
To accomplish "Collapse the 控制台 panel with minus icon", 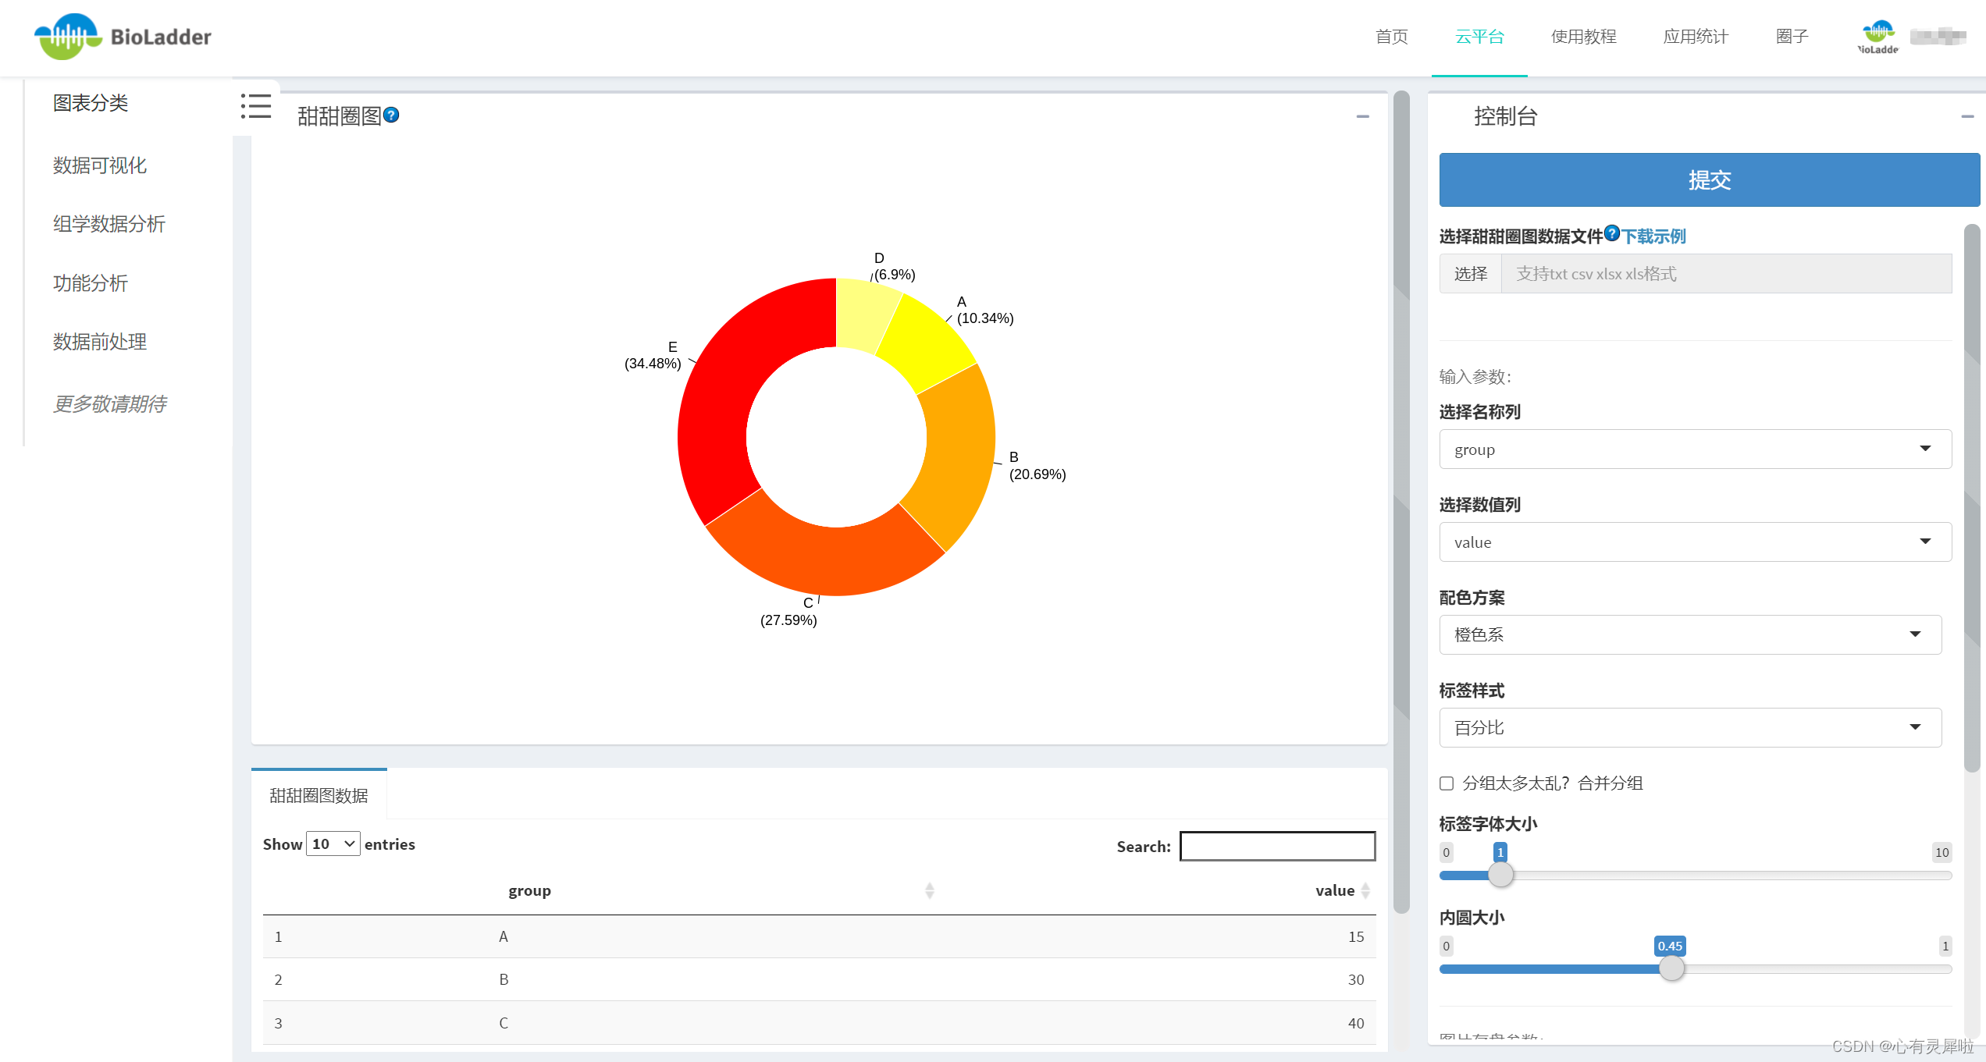I will coord(1966,116).
